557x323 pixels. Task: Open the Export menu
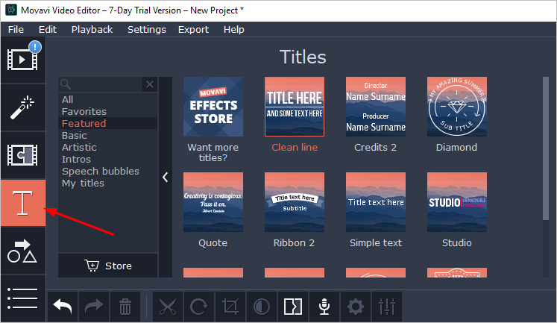(193, 30)
